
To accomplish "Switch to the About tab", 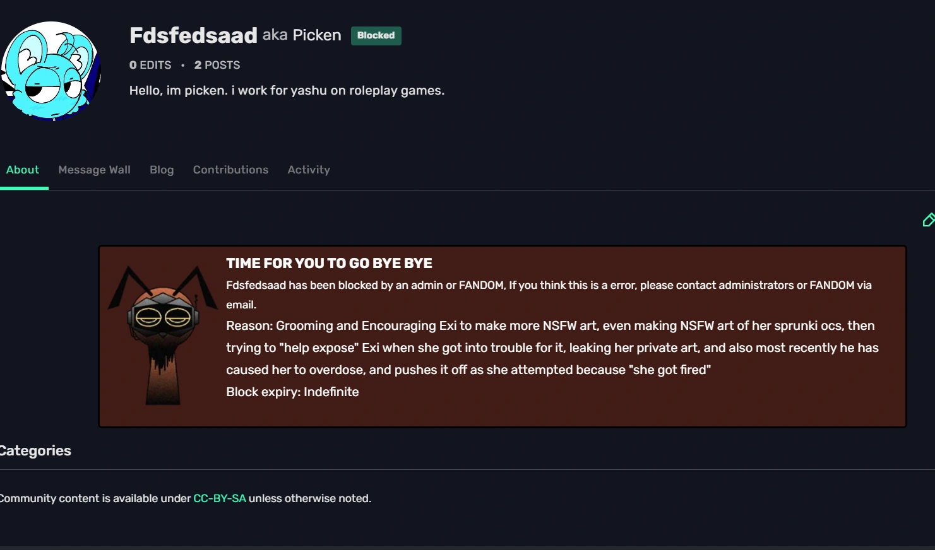I will click(x=23, y=170).
